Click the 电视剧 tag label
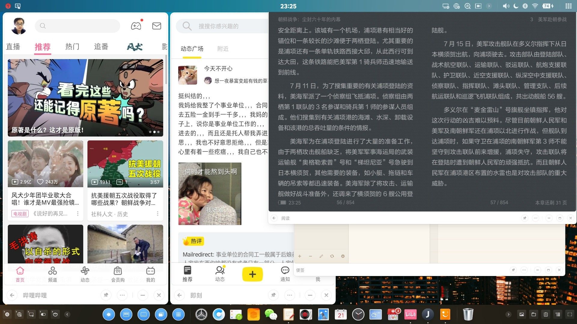 20,214
